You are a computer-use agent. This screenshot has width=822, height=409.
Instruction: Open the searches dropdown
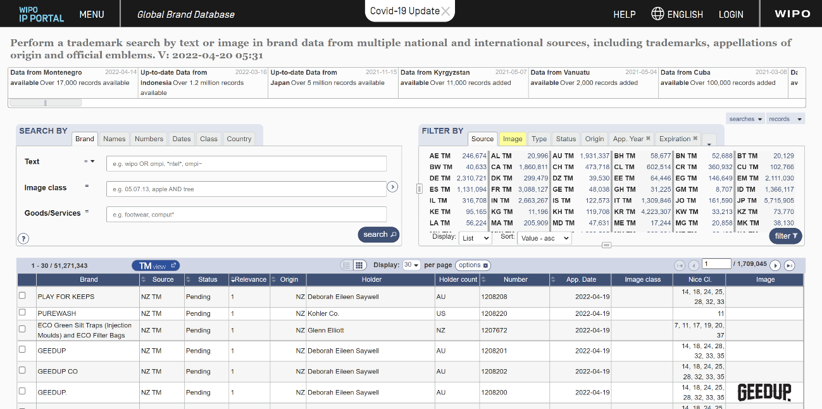[x=745, y=118]
